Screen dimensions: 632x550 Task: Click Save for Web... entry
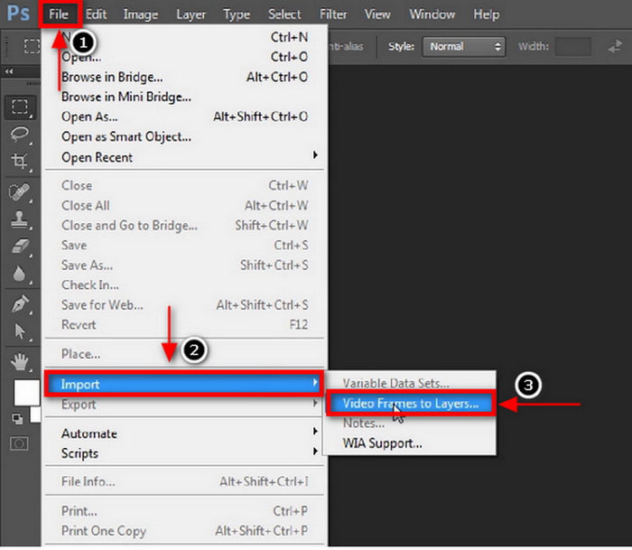pyautogui.click(x=184, y=305)
